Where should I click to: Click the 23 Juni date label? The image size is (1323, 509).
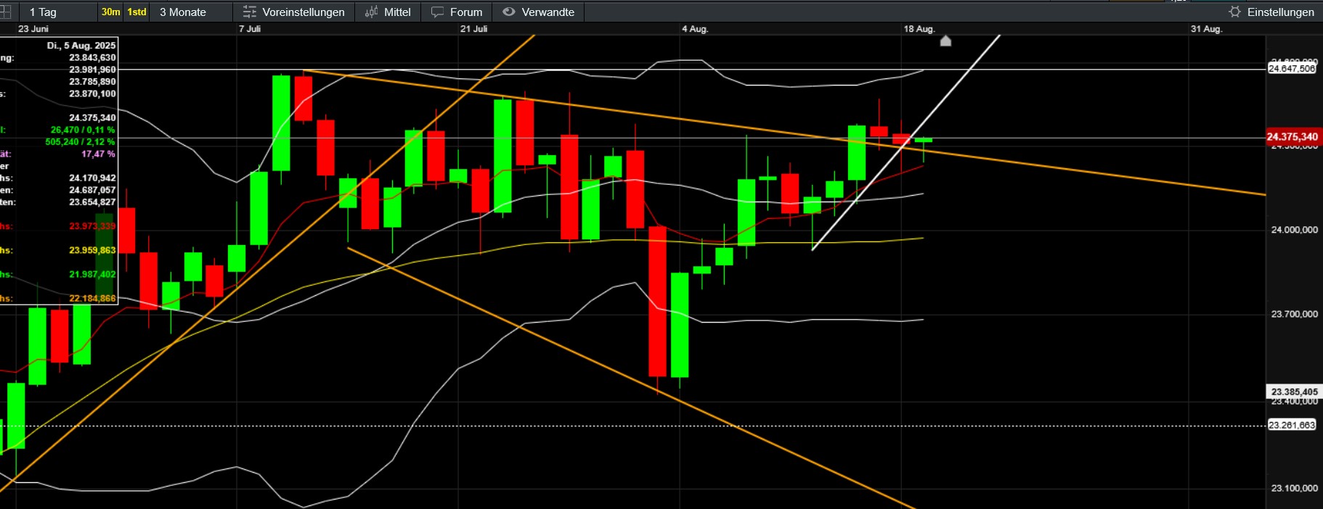click(x=33, y=29)
